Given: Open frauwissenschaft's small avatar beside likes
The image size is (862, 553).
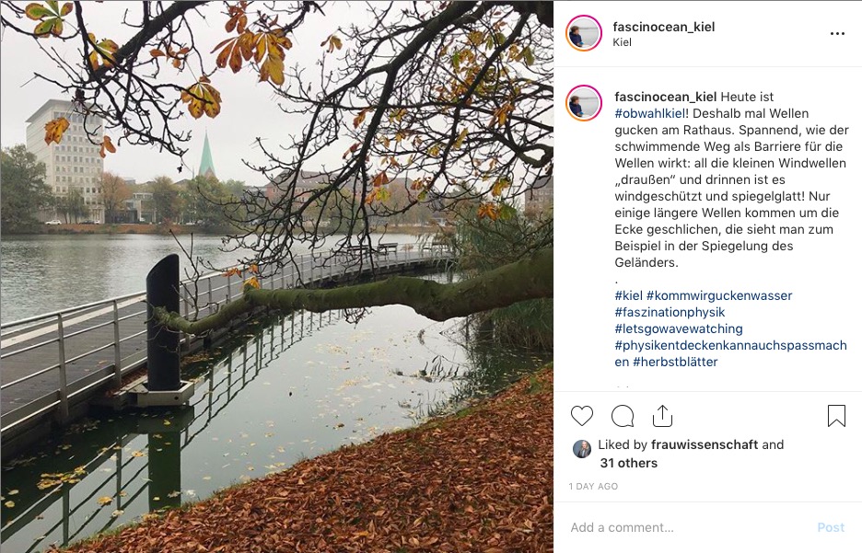Looking at the screenshot, I should [x=582, y=449].
